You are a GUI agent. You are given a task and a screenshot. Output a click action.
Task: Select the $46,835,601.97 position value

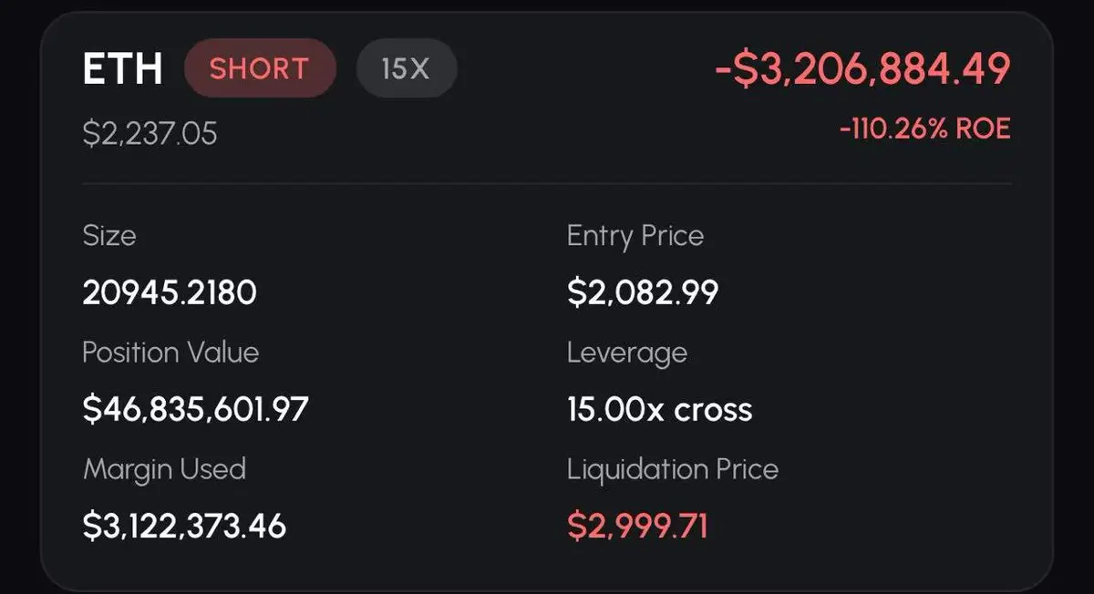point(195,409)
